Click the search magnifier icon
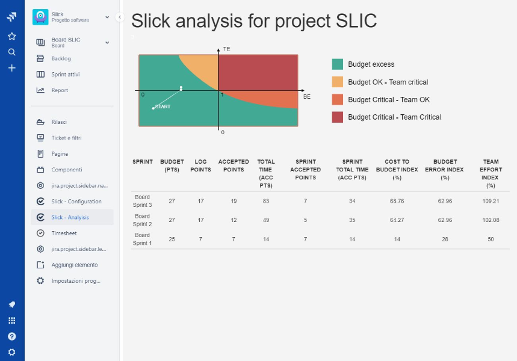Viewport: 517px width, 361px height. 11,52
